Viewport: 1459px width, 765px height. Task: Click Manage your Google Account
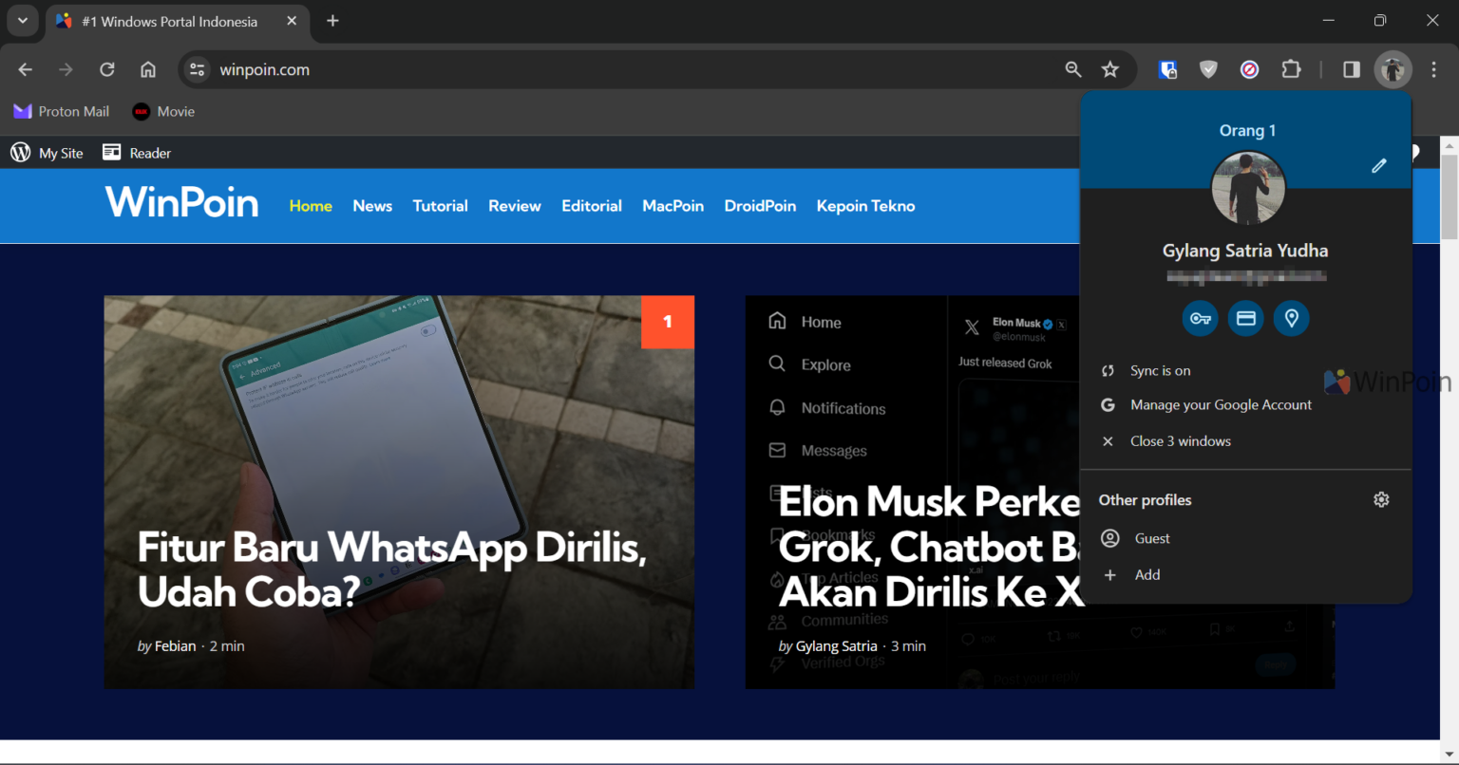1221,404
